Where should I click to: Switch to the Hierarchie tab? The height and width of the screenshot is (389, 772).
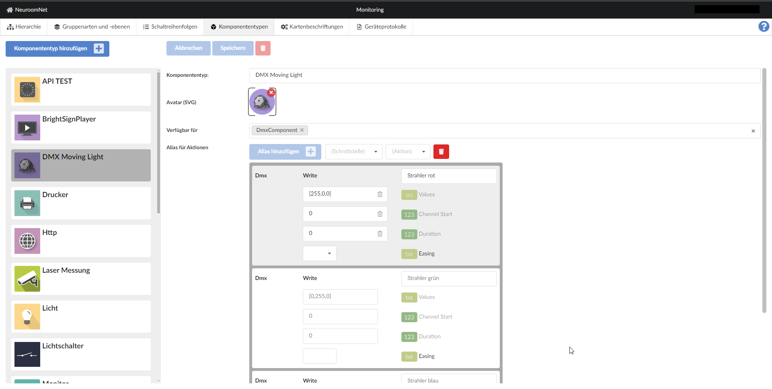pos(24,27)
